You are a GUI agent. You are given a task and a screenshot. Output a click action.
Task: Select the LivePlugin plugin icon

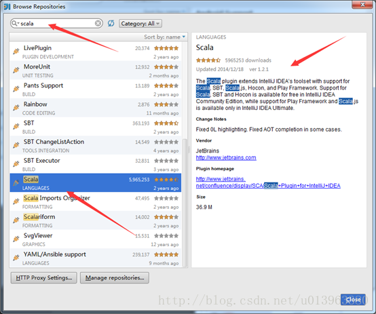(16, 51)
